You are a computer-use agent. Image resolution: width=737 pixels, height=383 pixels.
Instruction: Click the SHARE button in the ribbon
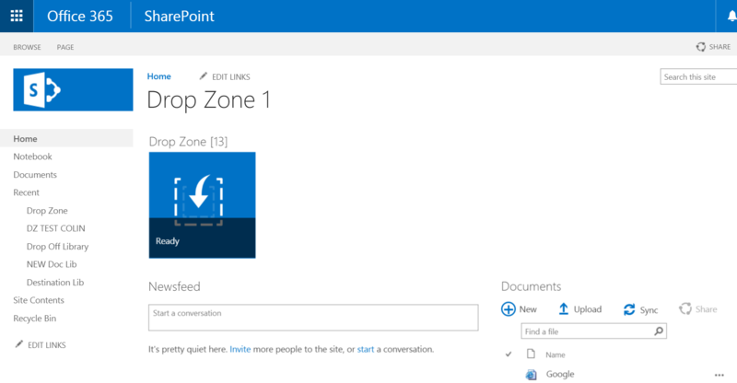[713, 47]
